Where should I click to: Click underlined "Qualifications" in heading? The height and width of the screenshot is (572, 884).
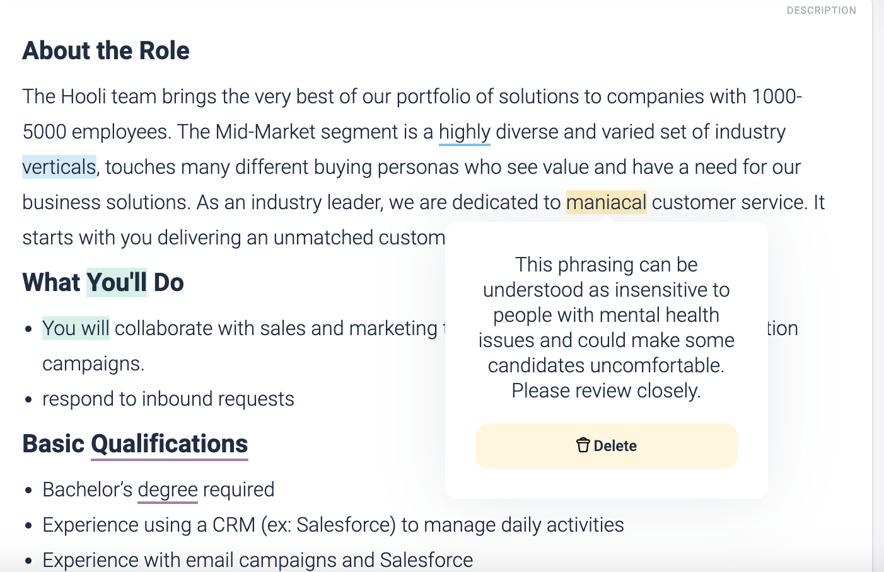click(170, 443)
